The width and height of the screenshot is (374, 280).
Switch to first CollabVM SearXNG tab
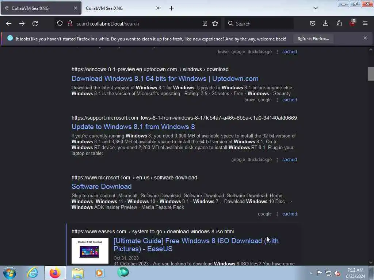tap(41, 8)
